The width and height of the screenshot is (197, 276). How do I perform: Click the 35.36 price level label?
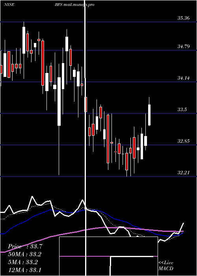(184, 18)
